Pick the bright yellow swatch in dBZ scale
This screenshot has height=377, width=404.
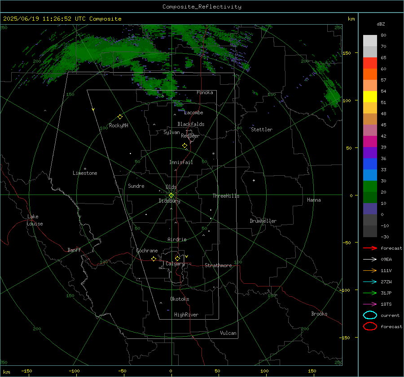(x=370, y=97)
